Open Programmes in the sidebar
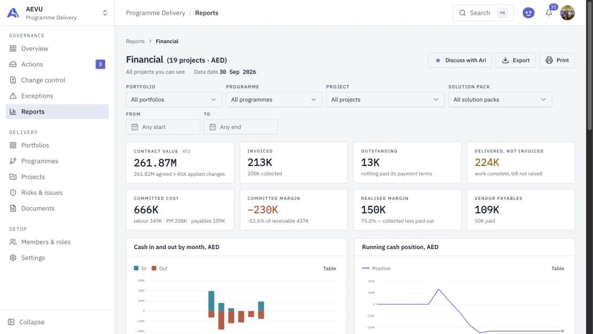 pyautogui.click(x=57, y=161)
